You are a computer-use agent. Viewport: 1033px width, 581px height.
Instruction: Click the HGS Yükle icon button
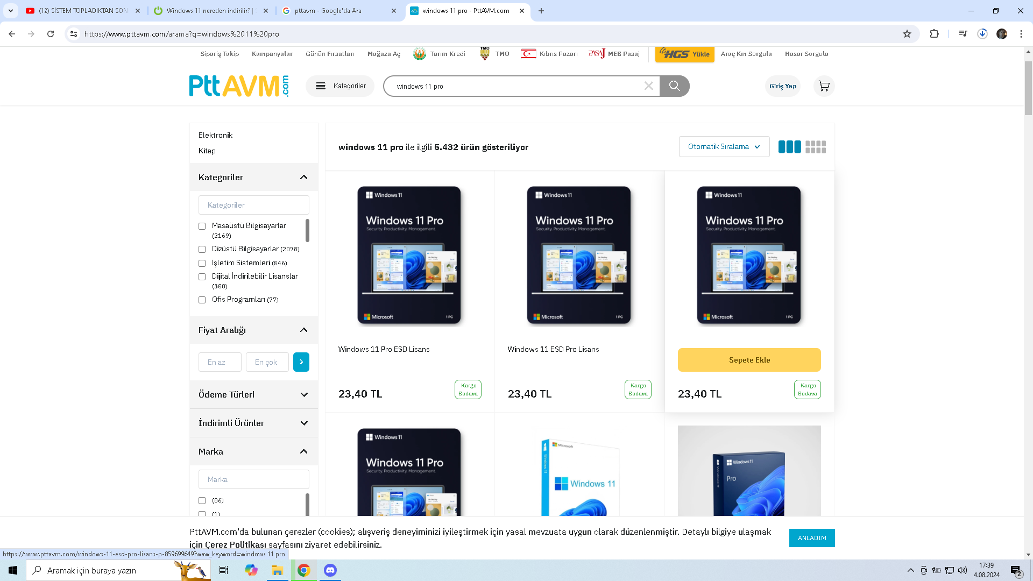684,54
